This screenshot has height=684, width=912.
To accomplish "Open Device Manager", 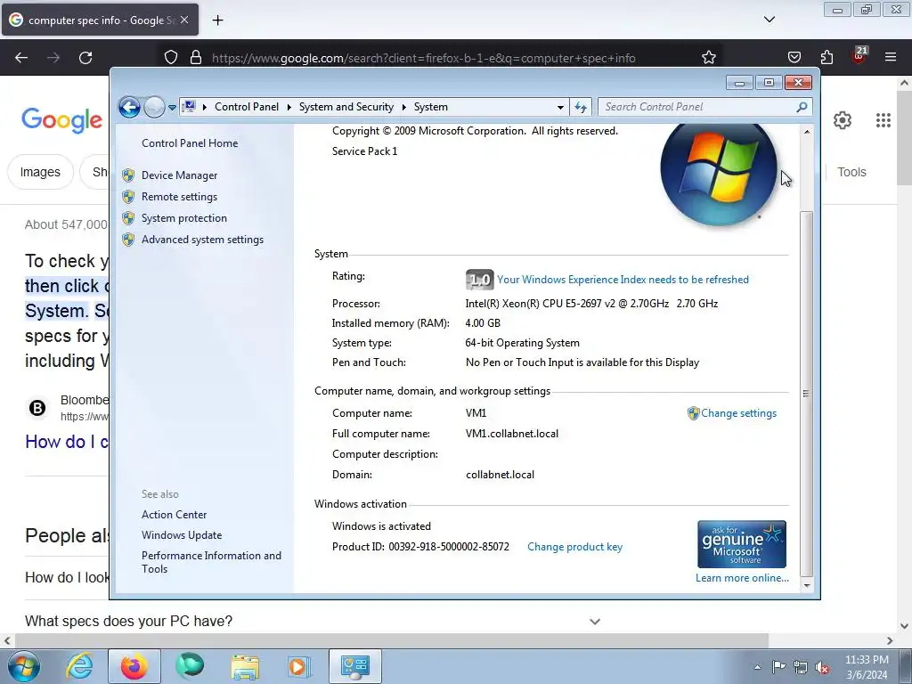I will coord(179,175).
